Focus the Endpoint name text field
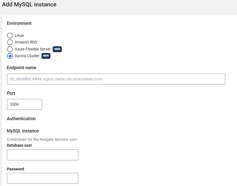This screenshot has height=186, width=237. coord(116,79)
